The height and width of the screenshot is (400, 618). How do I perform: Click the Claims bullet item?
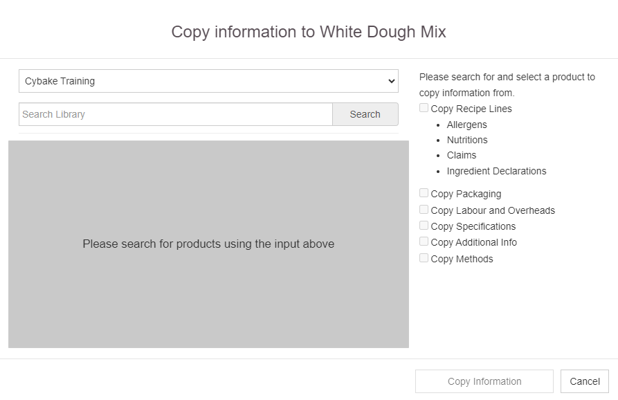pyautogui.click(x=462, y=155)
